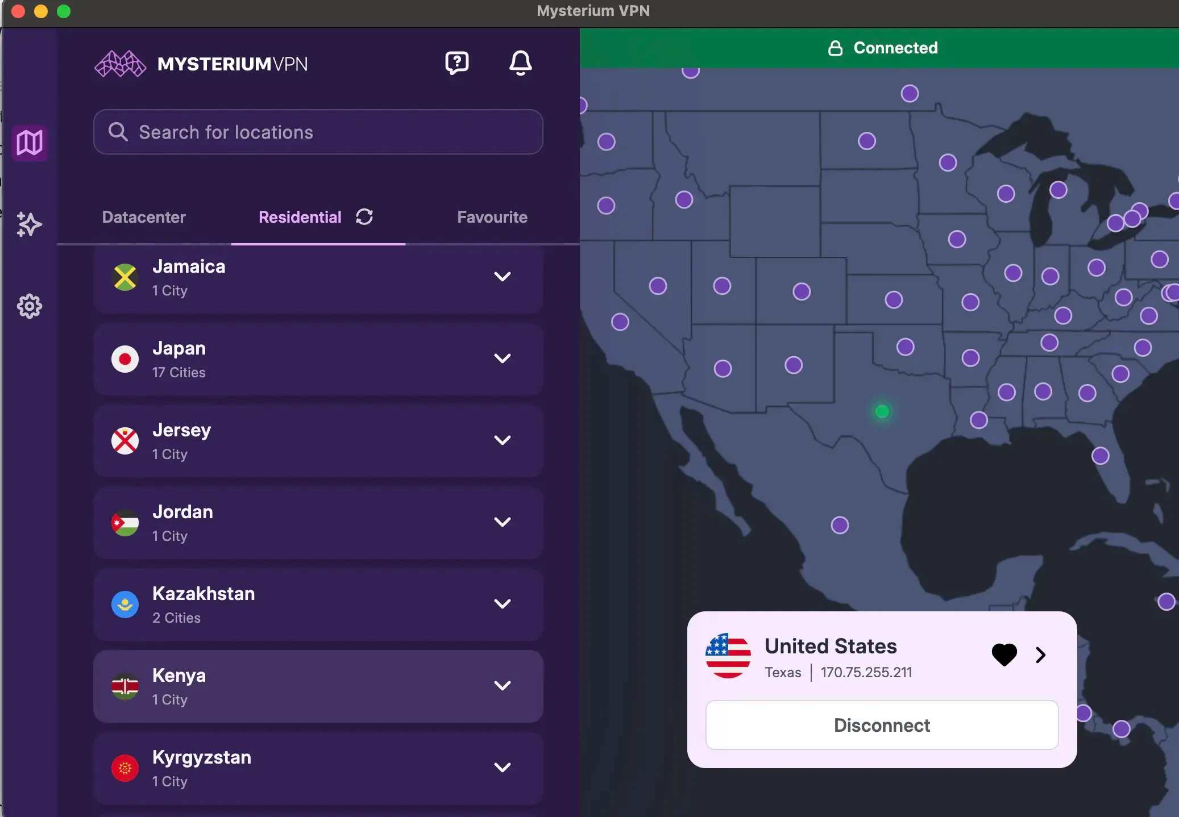1179x817 pixels.
Task: Click the Jamaica flag icon
Action: (125, 277)
